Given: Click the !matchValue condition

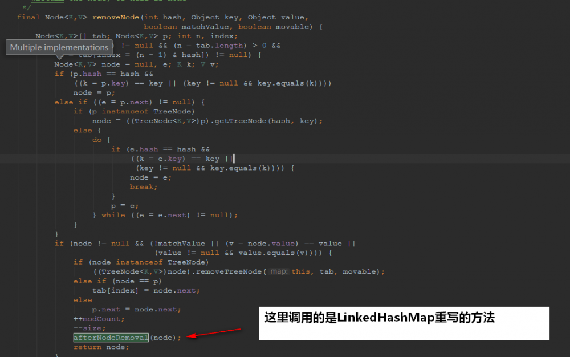Looking at the screenshot, I should pos(180,243).
